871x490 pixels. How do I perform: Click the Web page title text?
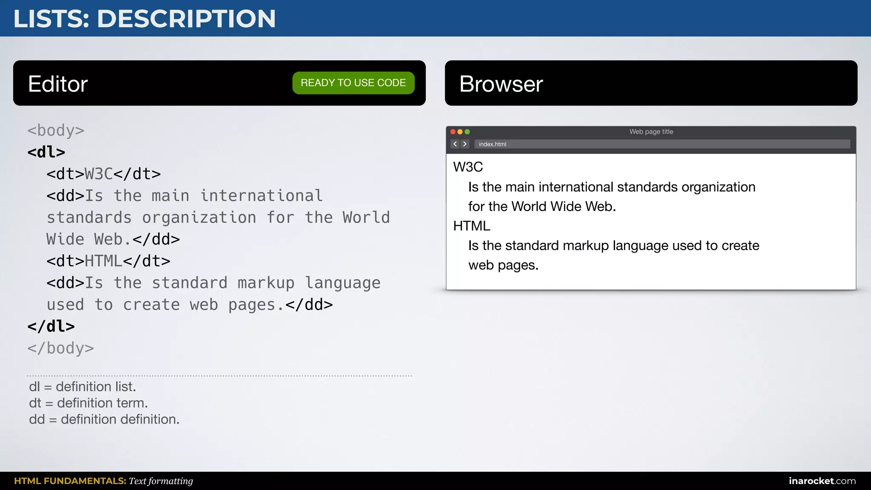[x=651, y=132]
